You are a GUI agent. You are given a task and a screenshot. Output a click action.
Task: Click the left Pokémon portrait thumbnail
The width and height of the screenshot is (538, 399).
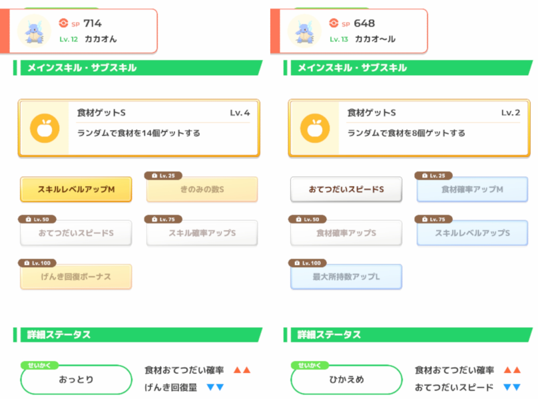(x=35, y=30)
